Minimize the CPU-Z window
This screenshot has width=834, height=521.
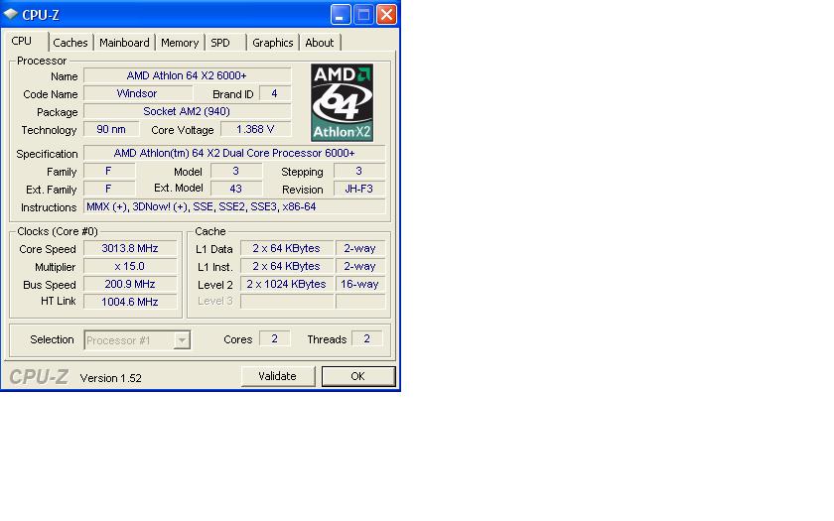pos(341,14)
